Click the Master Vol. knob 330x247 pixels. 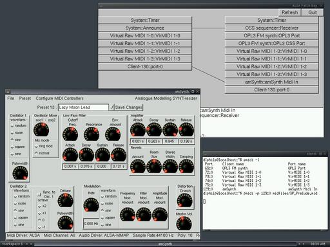[x=184, y=223]
